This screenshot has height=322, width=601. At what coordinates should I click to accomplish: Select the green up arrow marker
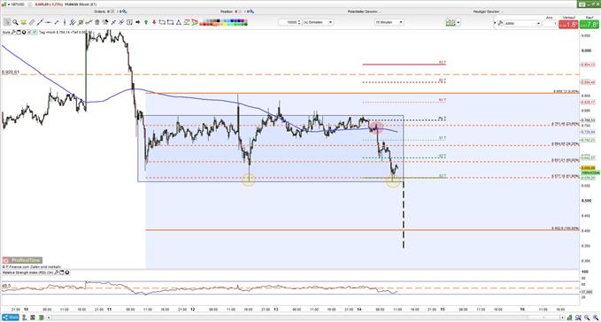(146, 22)
